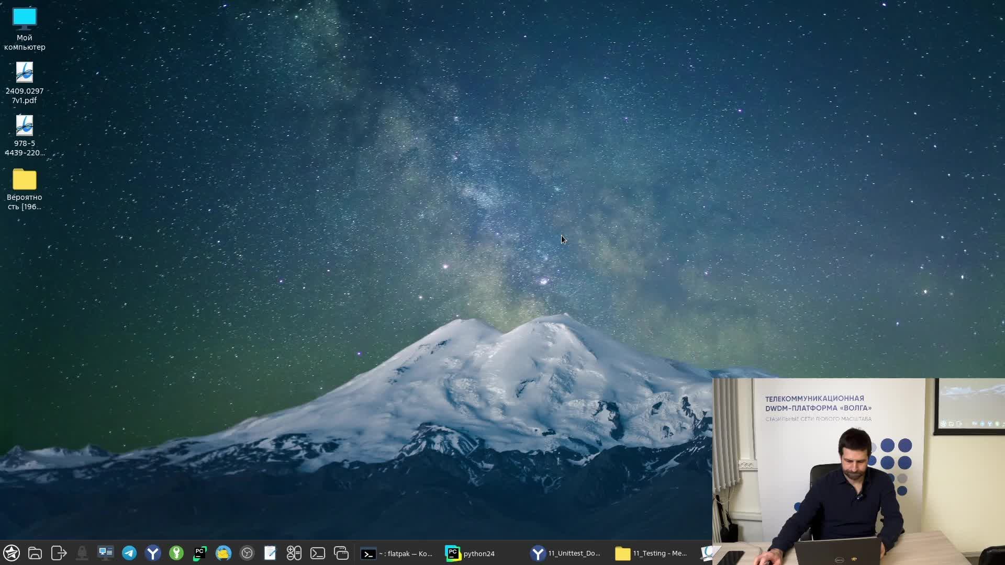Open the star application menu launcher
The image size is (1005, 565).
pos(12,553)
